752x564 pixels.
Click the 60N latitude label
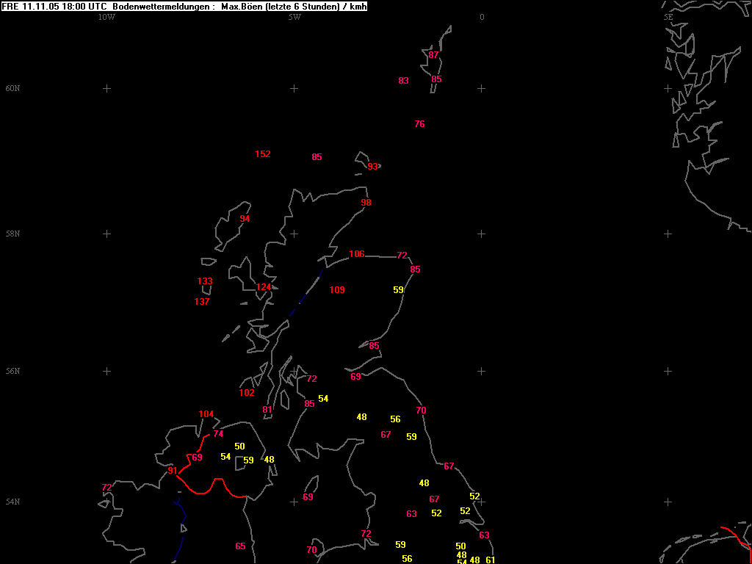pos(12,89)
